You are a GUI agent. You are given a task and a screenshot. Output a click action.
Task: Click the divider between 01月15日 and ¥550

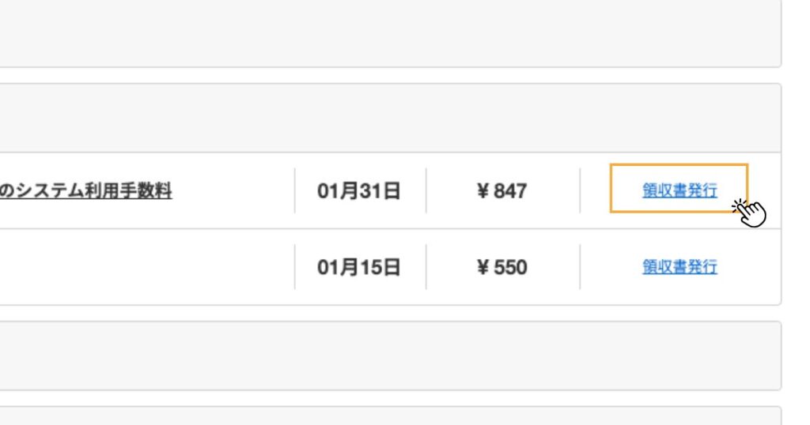tap(426, 267)
